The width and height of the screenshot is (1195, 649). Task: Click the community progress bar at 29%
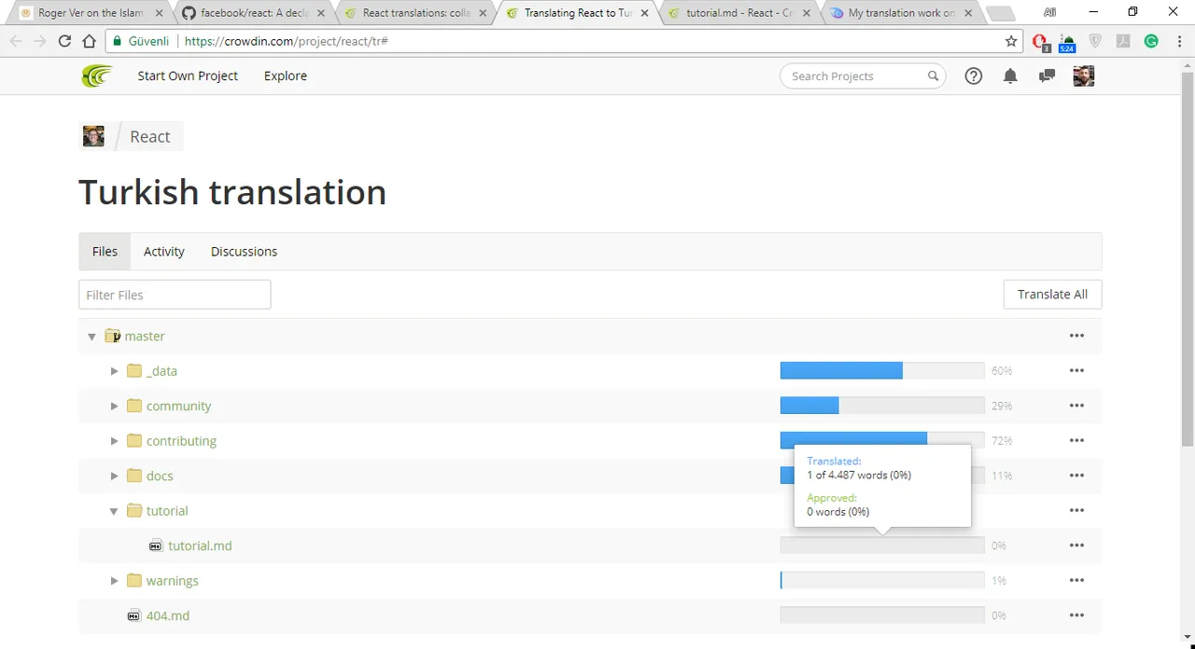point(882,406)
